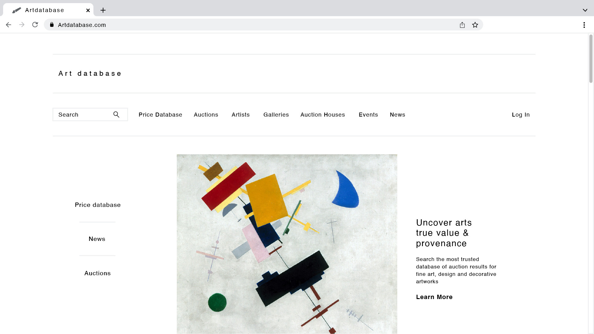Open the Artists nav item
Viewport: 594px width, 334px height.
tap(240, 115)
